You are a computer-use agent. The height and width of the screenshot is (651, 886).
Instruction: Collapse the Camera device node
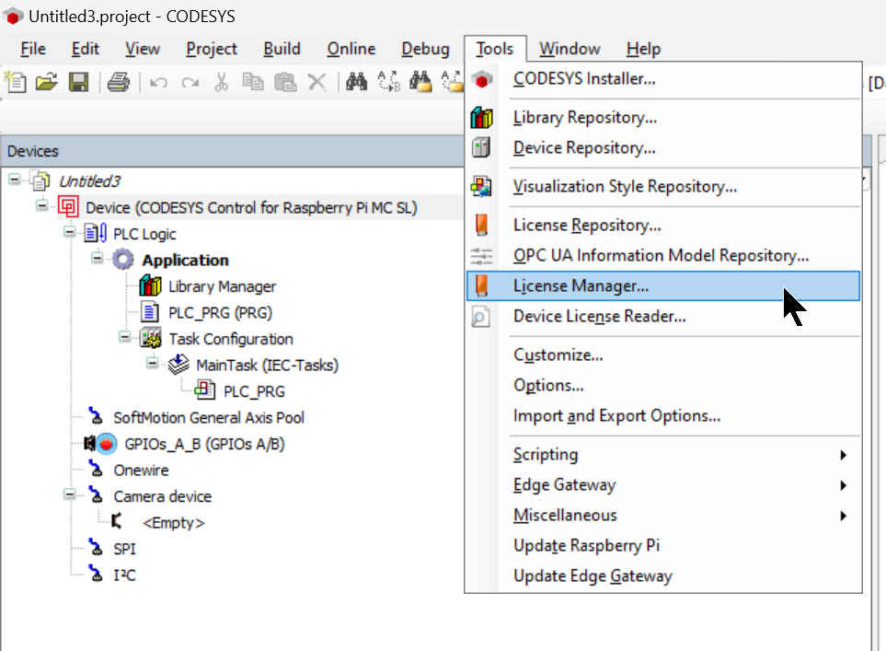[70, 494]
